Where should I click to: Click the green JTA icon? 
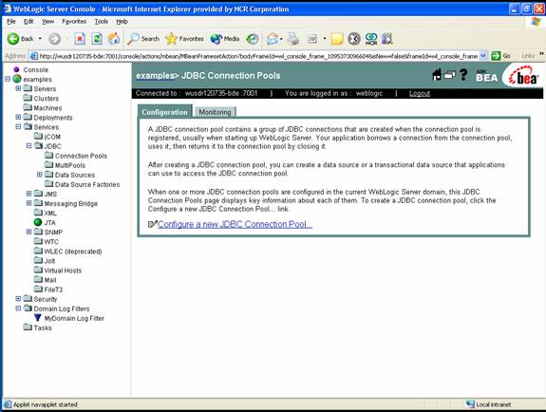(38, 222)
